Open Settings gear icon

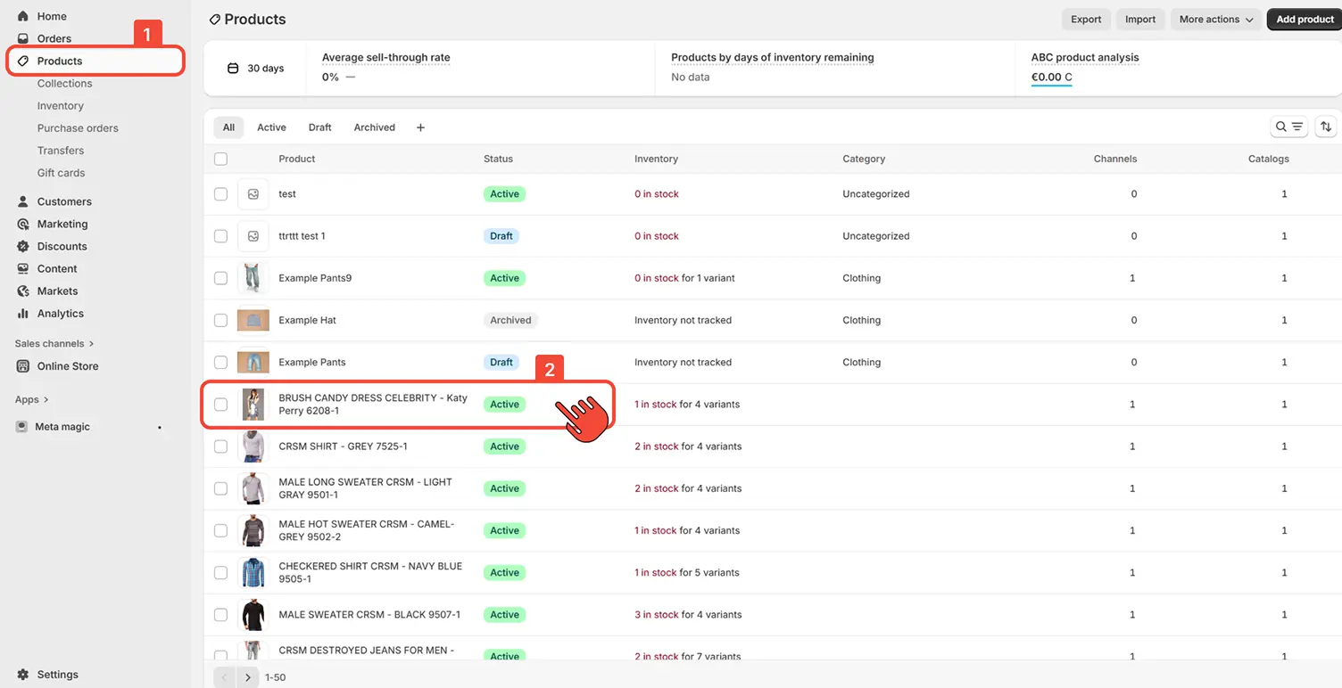click(23, 675)
